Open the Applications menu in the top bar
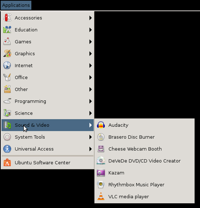The width and height of the screenshot is (200, 208). point(16,5)
